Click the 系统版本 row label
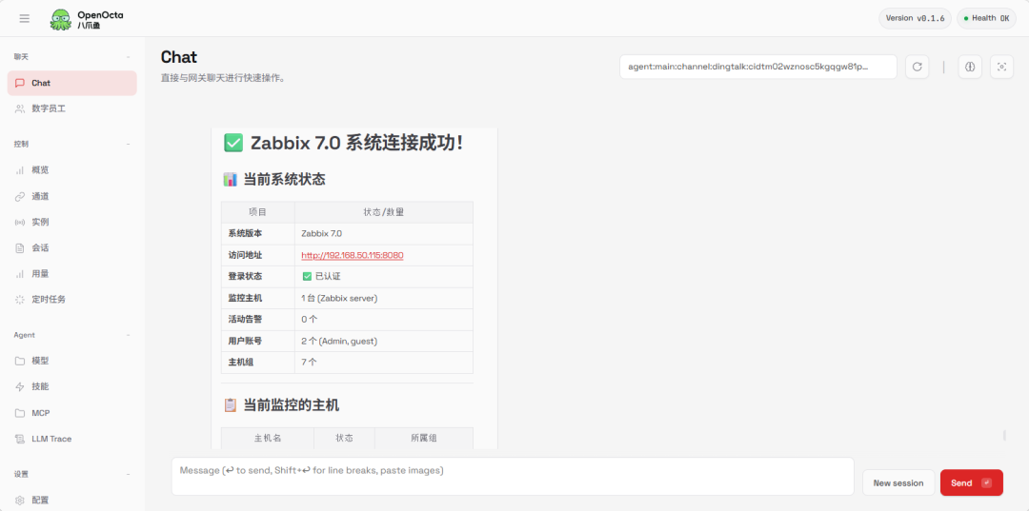 click(245, 234)
